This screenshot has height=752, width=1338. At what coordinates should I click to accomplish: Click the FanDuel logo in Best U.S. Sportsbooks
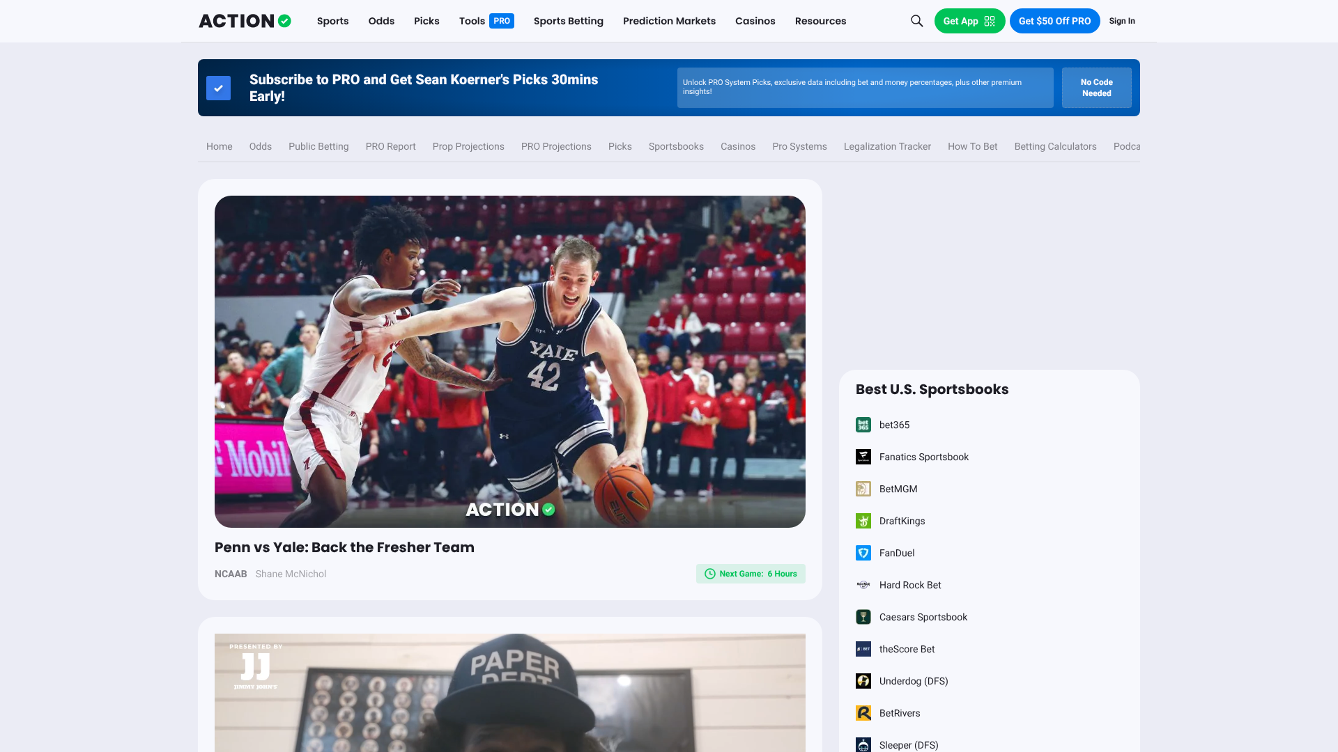863,553
